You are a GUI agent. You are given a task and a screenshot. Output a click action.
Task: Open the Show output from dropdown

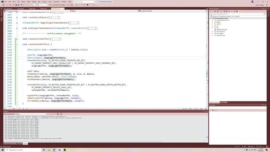(31, 114)
